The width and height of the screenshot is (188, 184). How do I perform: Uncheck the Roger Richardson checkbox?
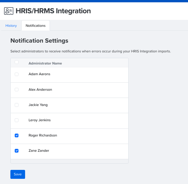click(16, 135)
